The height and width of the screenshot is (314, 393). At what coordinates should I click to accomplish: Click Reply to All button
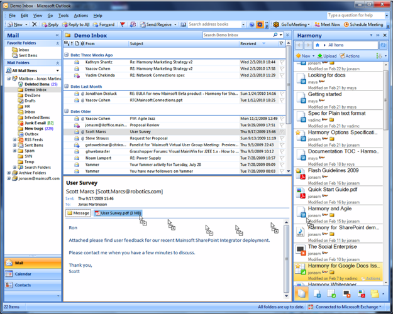76,24
